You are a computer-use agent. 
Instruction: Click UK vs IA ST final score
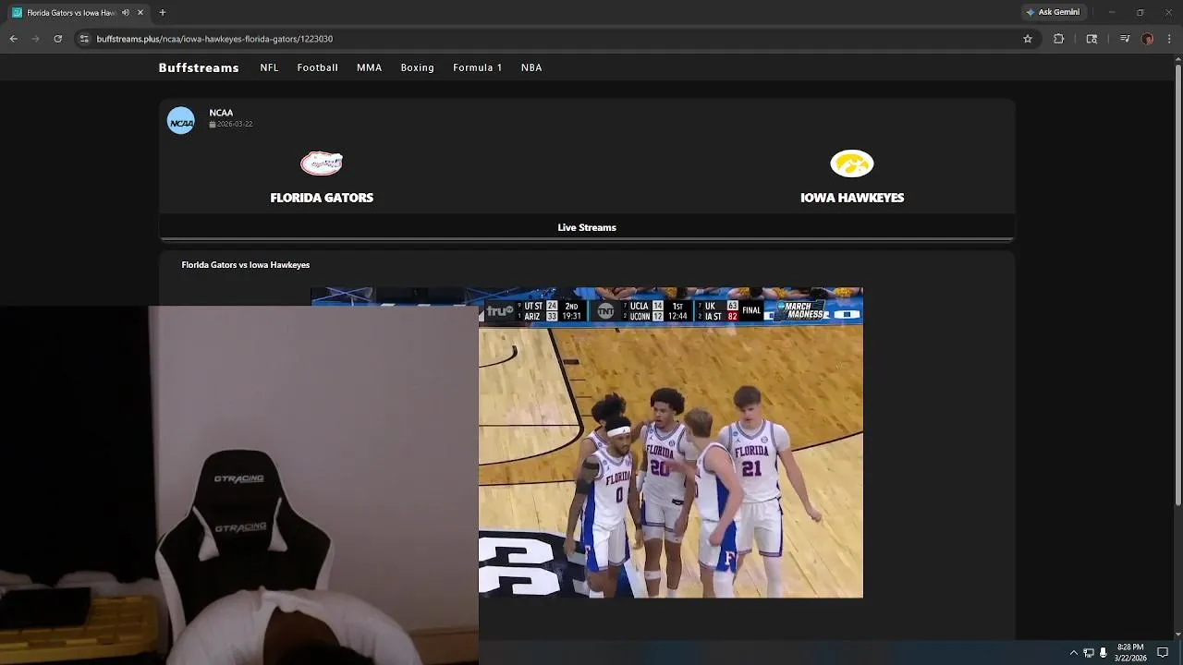click(728, 310)
